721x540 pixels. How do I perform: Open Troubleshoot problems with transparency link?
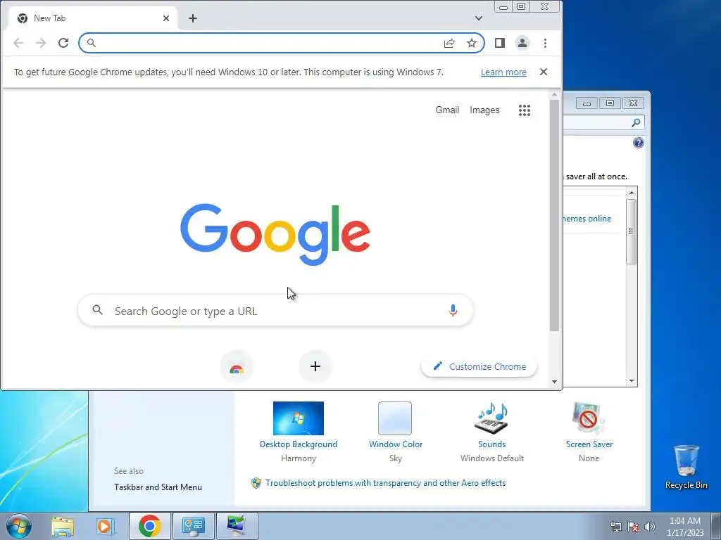tap(385, 483)
